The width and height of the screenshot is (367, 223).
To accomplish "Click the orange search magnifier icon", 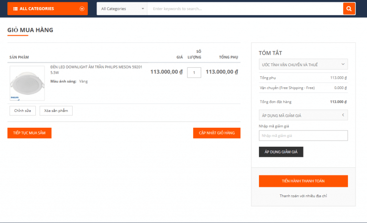I will pos(349,9).
